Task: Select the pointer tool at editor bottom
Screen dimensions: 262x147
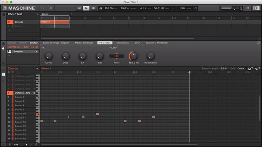Action: (x=26, y=145)
